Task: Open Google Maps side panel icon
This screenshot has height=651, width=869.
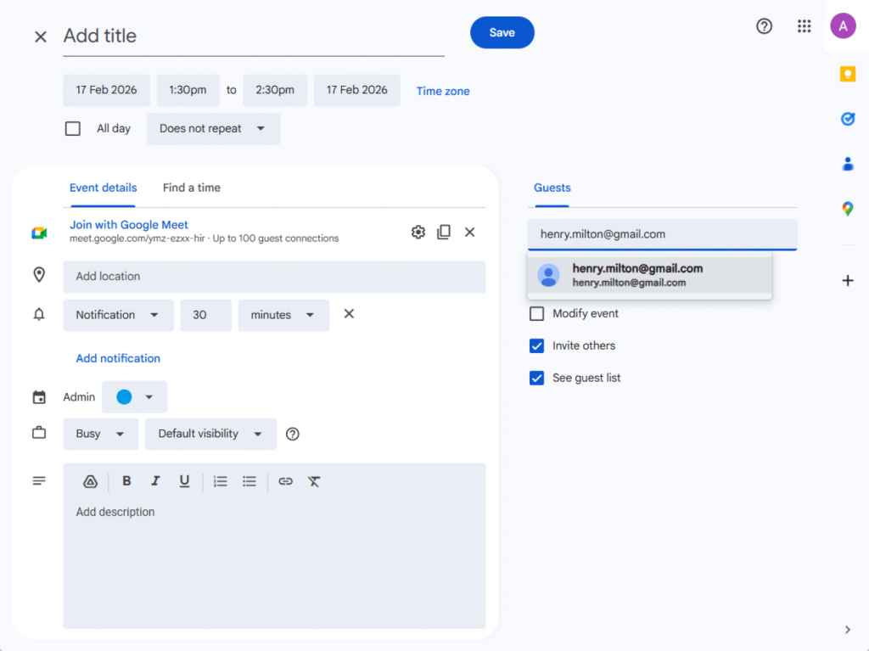Action: click(847, 209)
